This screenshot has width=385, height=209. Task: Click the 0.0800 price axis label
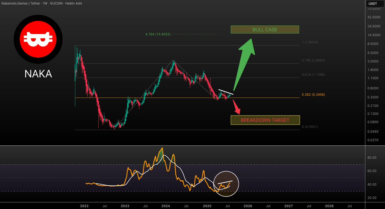[373, 122]
